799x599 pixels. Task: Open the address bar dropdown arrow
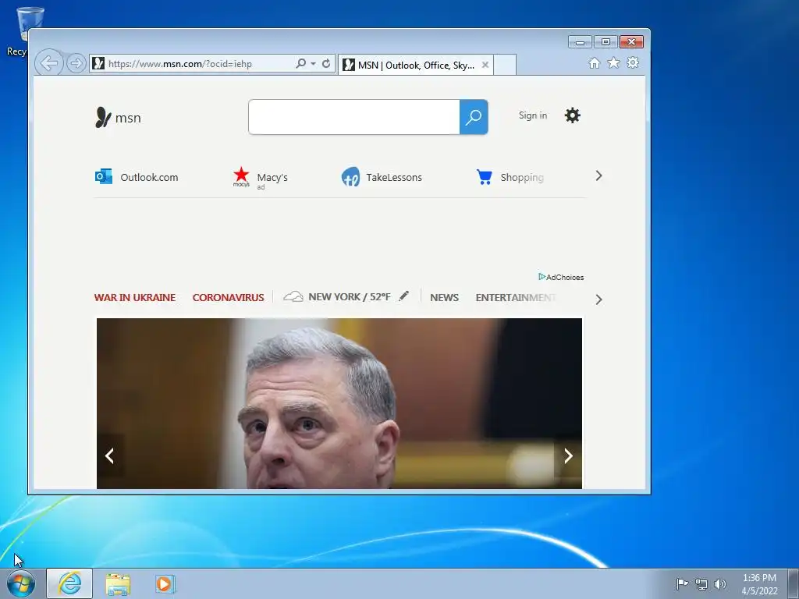(314, 64)
